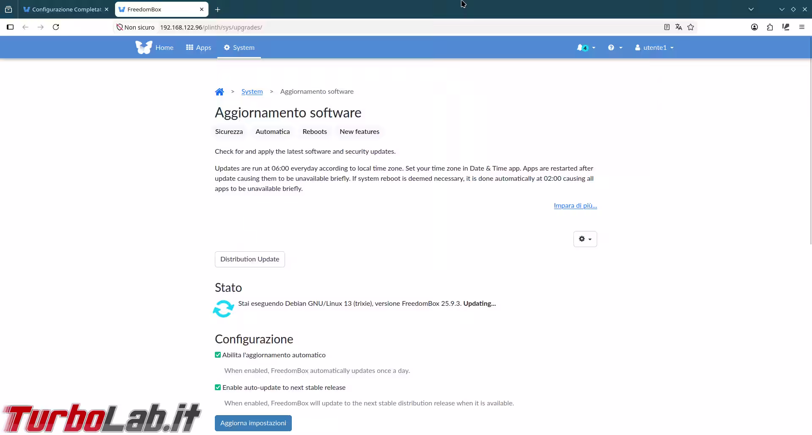The width and height of the screenshot is (812, 435).
Task: Click the page vertical scrollbar
Action: coord(810,141)
